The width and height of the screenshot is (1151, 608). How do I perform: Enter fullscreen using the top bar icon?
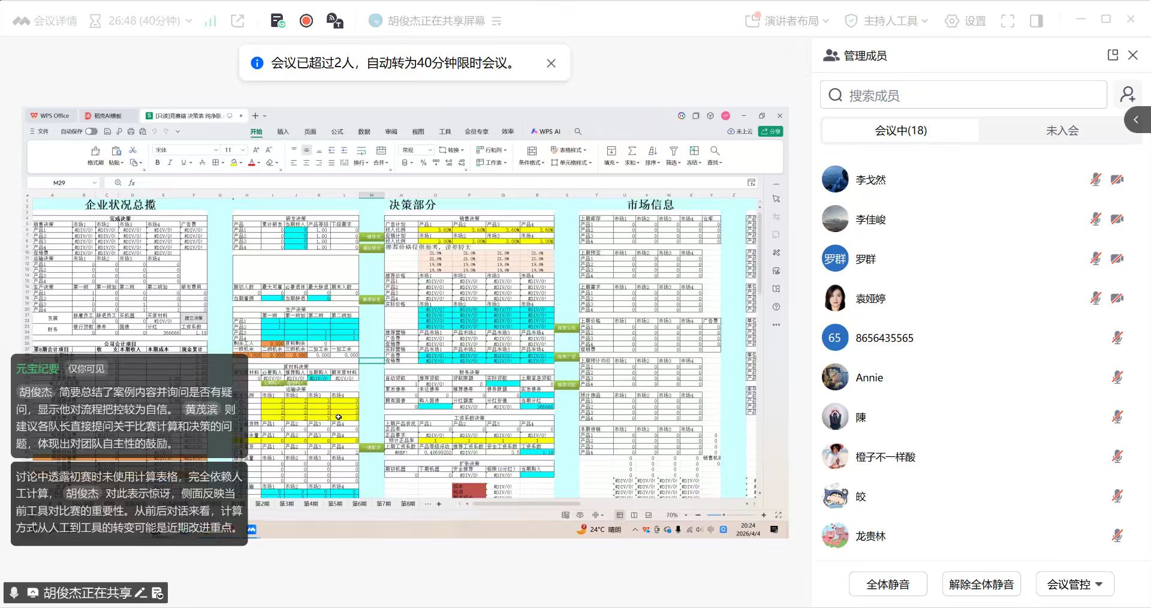click(x=1008, y=21)
